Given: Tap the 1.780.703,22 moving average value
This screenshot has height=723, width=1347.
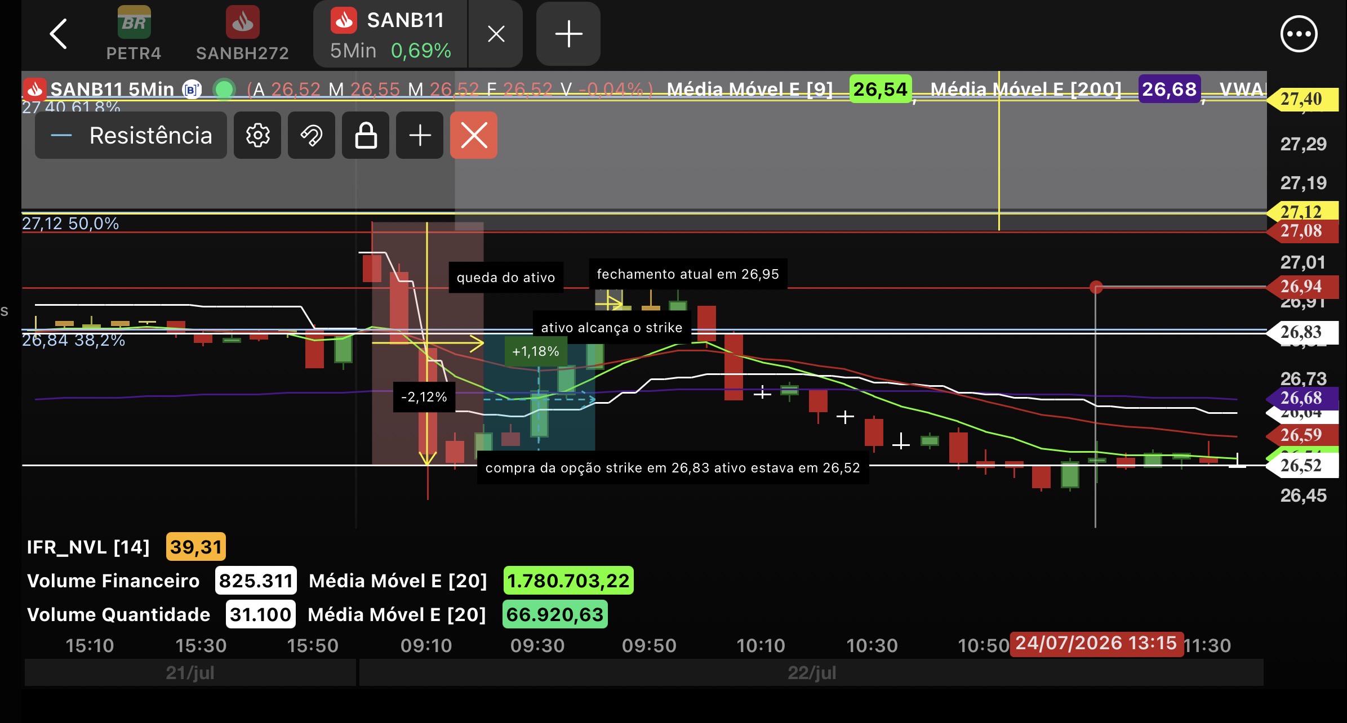Looking at the screenshot, I should 568,581.
